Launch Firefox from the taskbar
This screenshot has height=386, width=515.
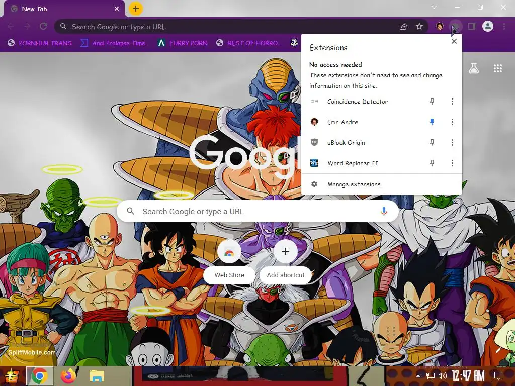pos(68,376)
